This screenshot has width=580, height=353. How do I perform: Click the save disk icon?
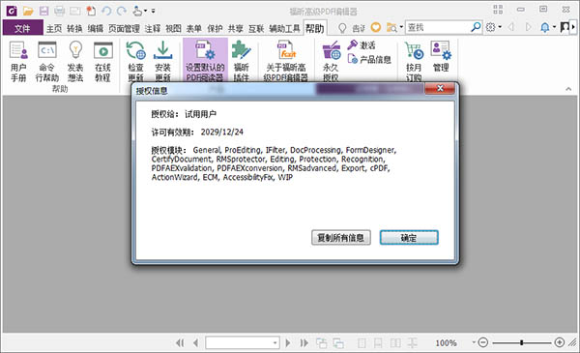pos(44,11)
